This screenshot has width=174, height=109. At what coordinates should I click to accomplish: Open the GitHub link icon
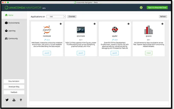21,100
